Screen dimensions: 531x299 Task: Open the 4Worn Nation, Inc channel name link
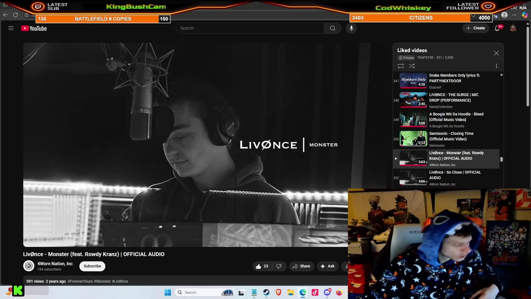point(55,264)
